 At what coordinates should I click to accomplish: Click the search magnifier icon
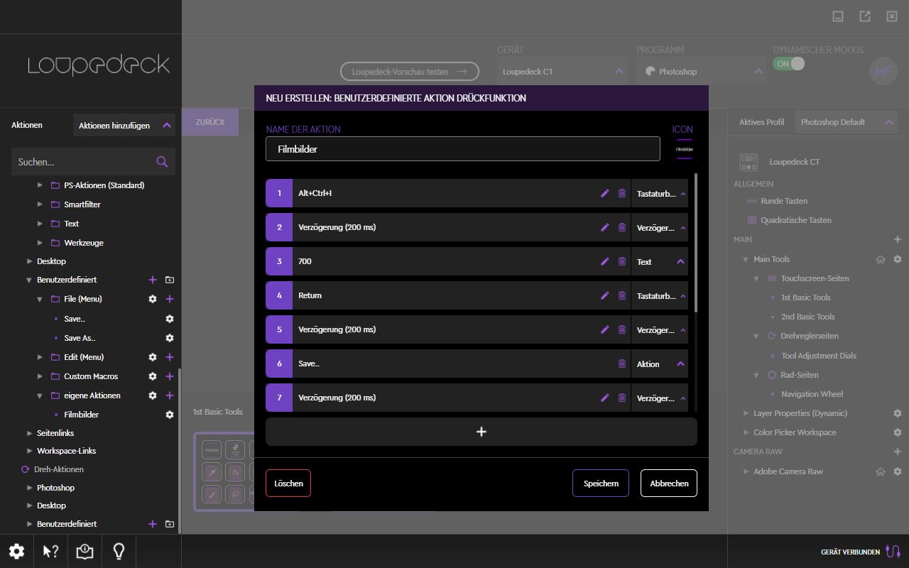click(162, 162)
